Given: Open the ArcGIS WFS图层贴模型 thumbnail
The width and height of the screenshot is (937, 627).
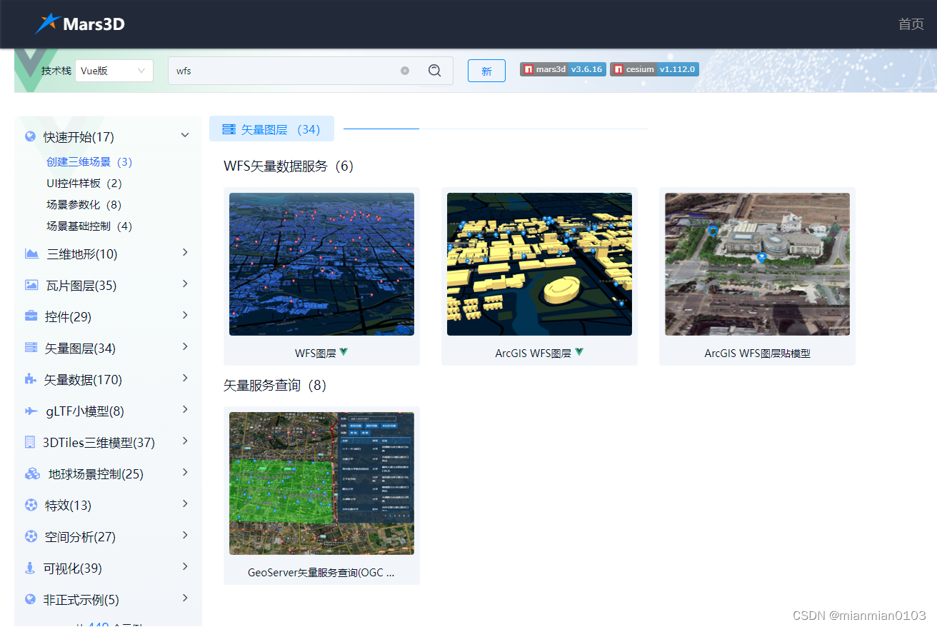Looking at the screenshot, I should [x=757, y=264].
